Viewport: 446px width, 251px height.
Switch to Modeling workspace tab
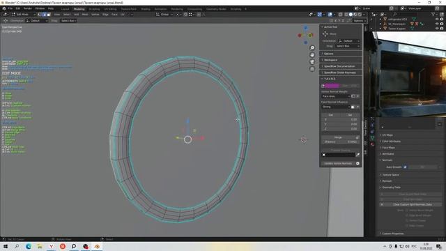[79, 9]
